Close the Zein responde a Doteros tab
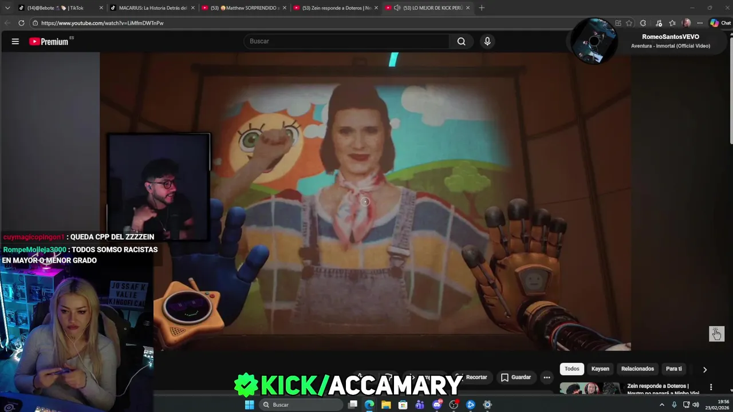 pos(376,8)
